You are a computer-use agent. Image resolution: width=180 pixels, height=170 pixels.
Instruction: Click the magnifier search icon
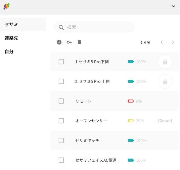pos(61,27)
